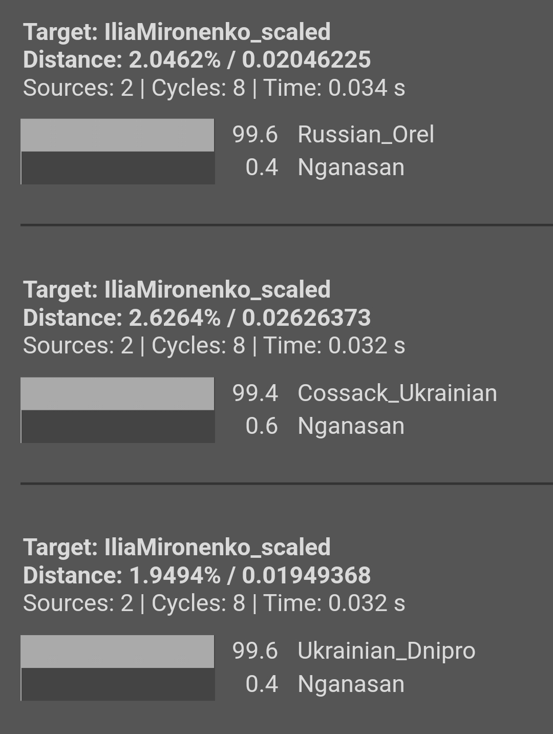The width and height of the screenshot is (553, 734).
Task: Click Nganasan label under Ukrainian_Dnipro
Action: [351, 684]
